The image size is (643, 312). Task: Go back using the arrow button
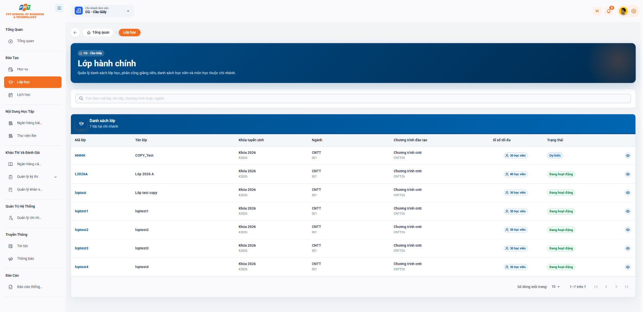point(75,32)
